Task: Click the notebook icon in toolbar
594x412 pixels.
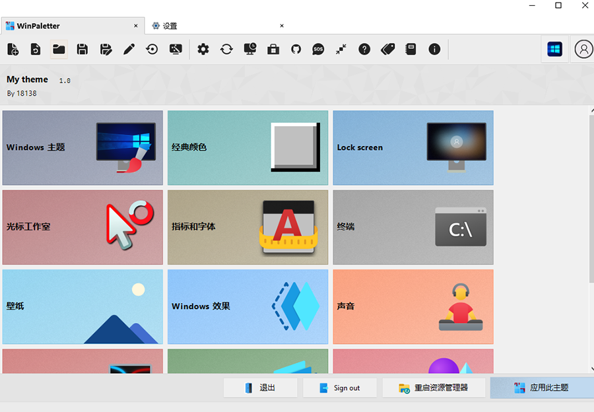Action: (x=411, y=50)
